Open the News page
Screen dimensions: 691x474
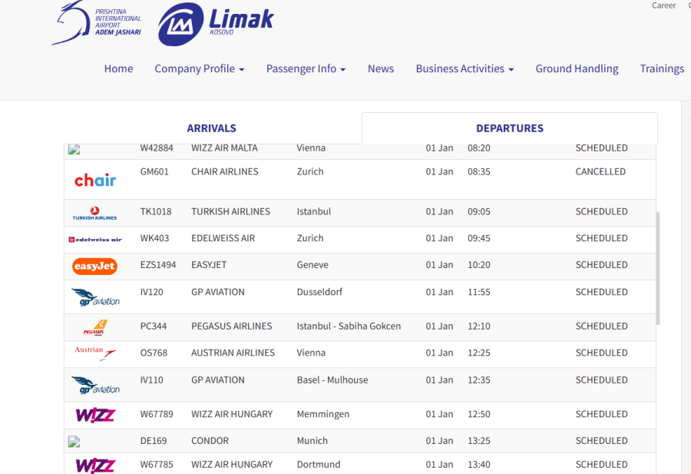[381, 69]
